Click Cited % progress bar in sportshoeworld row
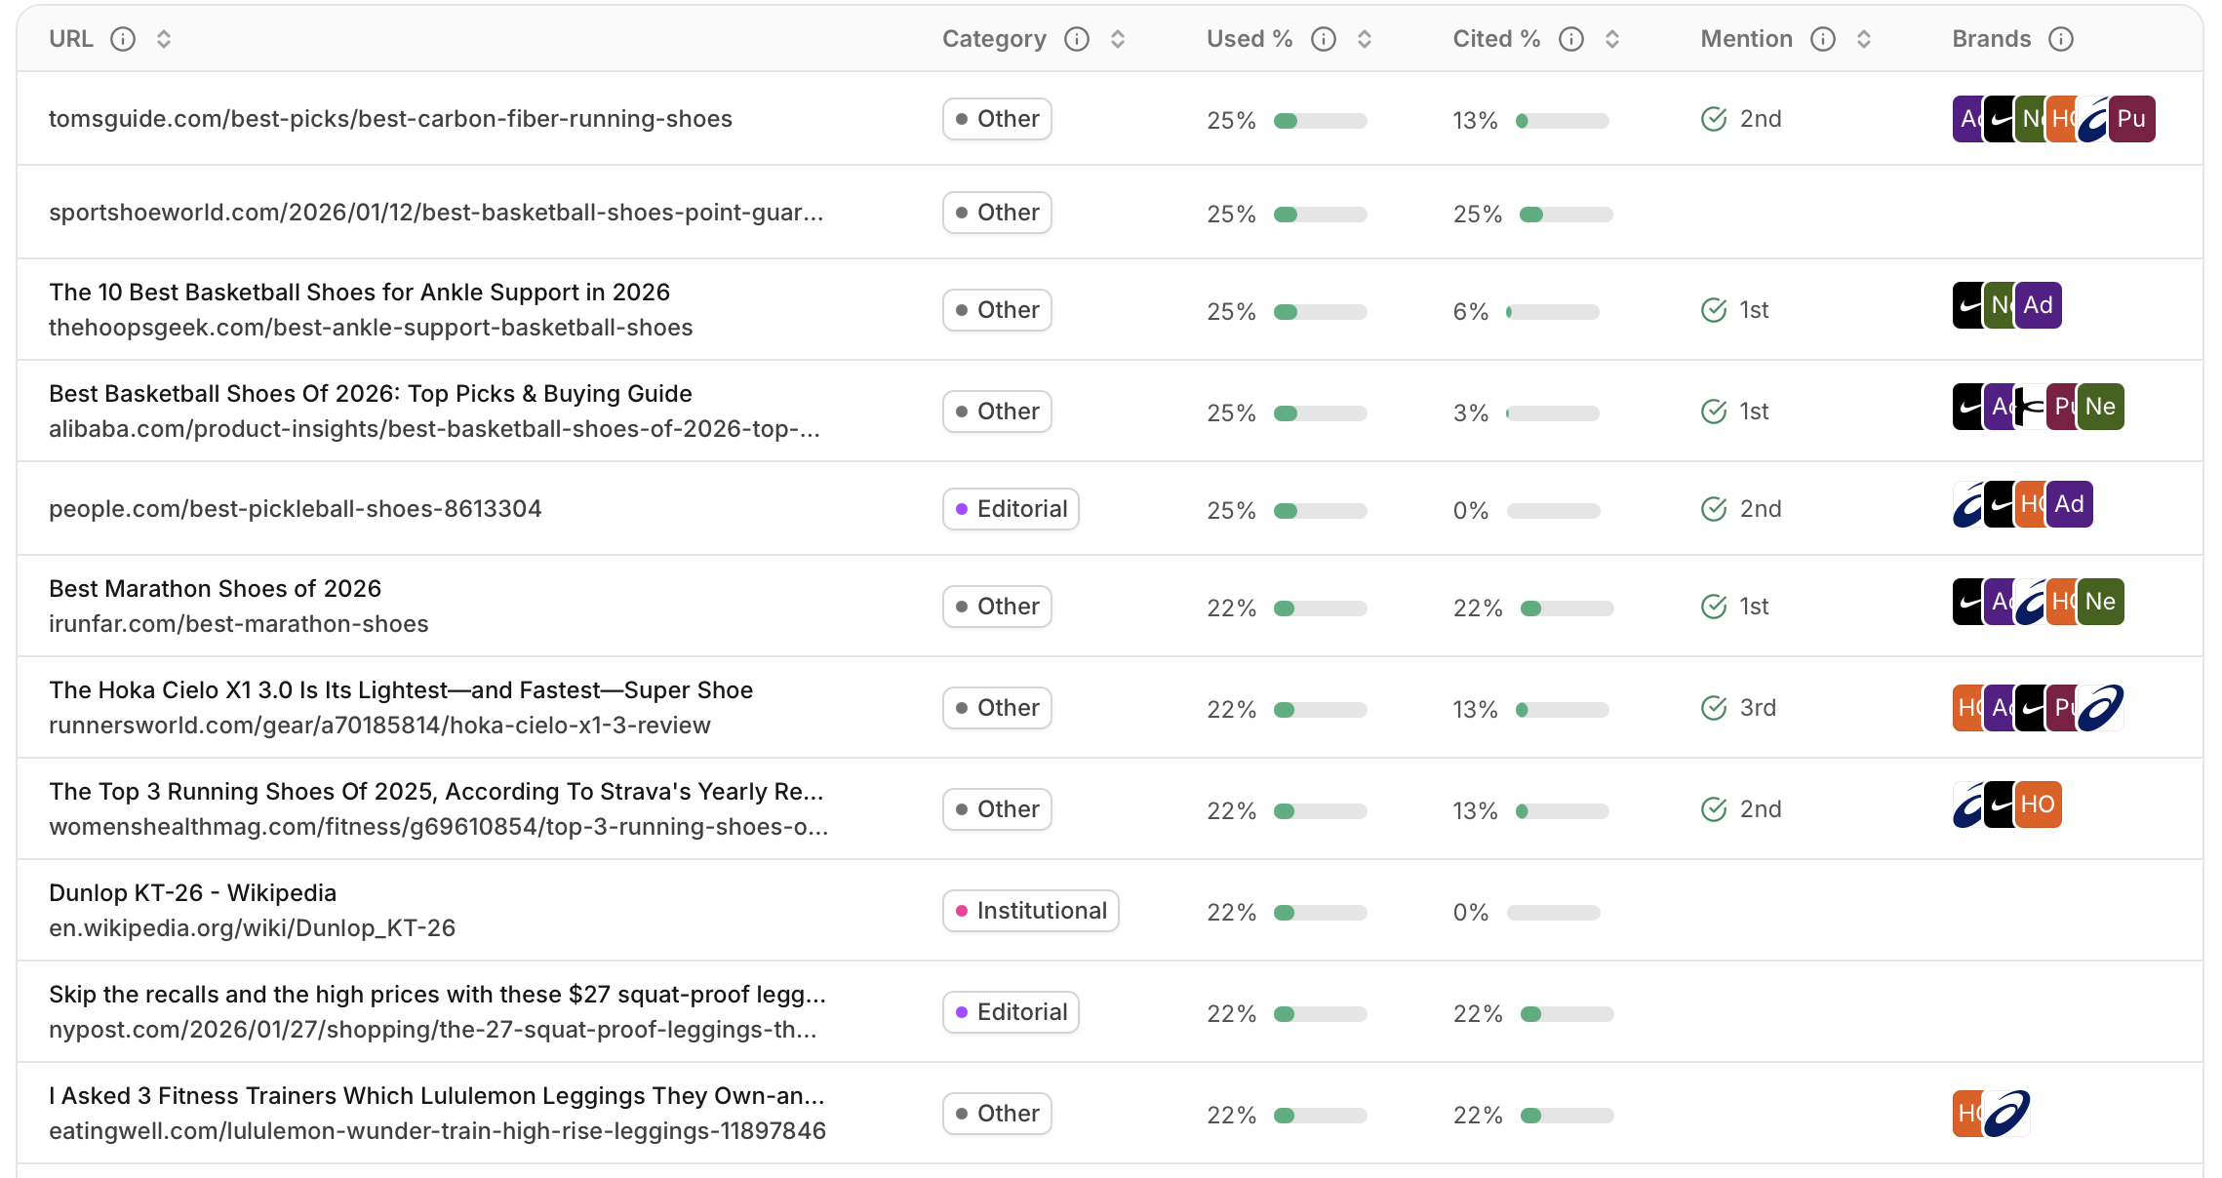 coord(1567,215)
